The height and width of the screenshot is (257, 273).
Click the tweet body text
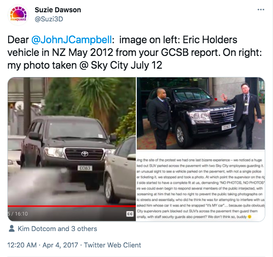pos(134,52)
